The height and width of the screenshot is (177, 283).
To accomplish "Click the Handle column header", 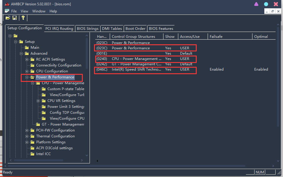I will 102,36.
